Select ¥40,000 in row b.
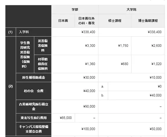Image resolution: width=167 pixels, height=137 pixels. [x=156, y=95]
